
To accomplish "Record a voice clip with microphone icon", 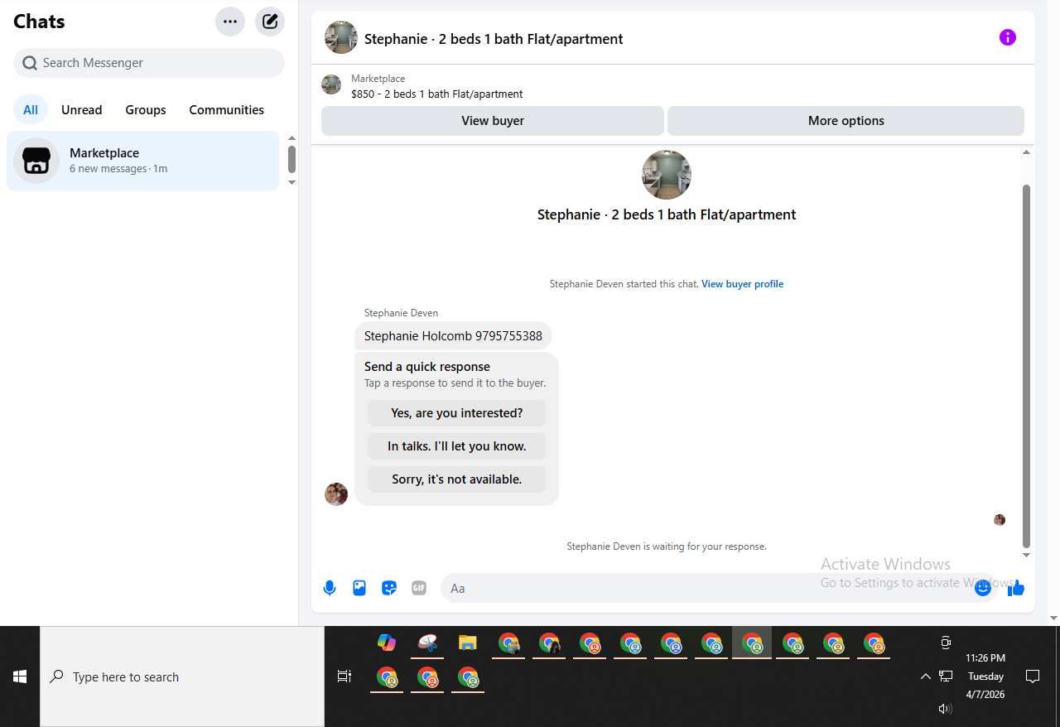I will click(x=330, y=589).
